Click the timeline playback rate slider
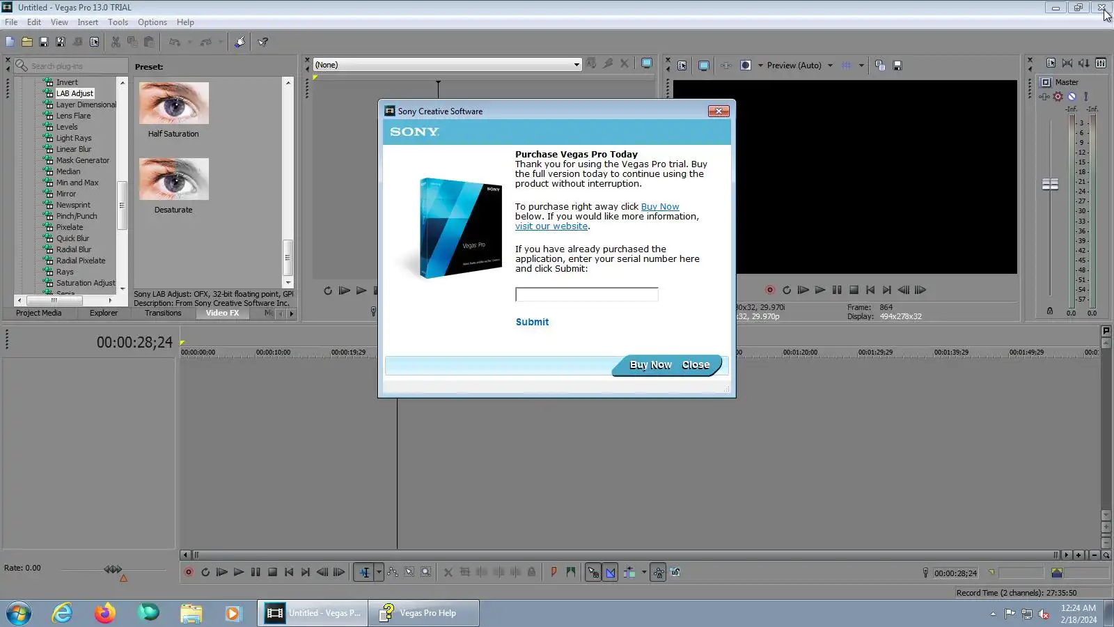 pos(113,569)
